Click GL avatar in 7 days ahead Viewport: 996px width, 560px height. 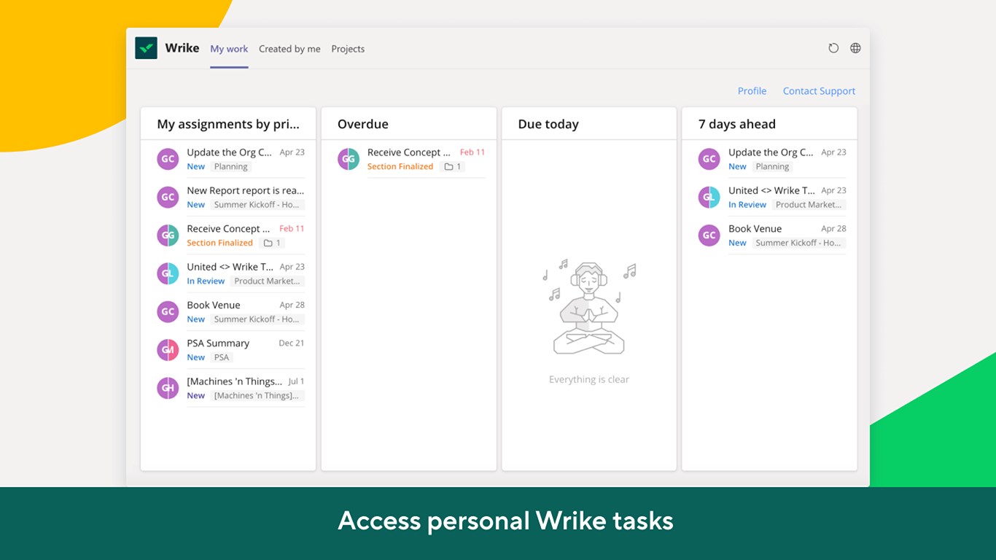(x=709, y=197)
